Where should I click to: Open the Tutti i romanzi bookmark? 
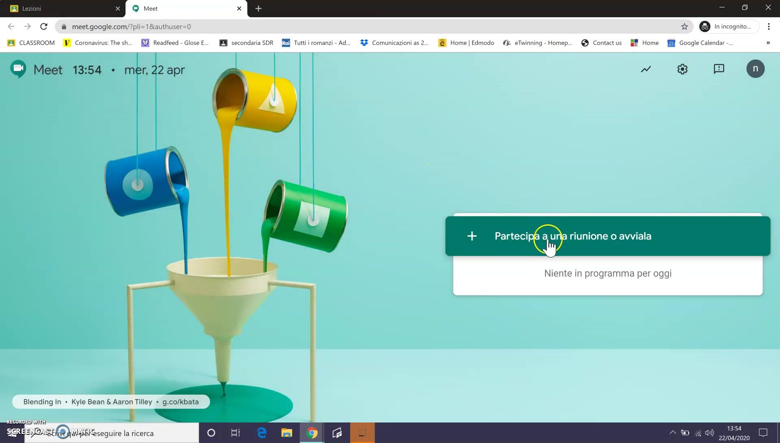(x=316, y=43)
